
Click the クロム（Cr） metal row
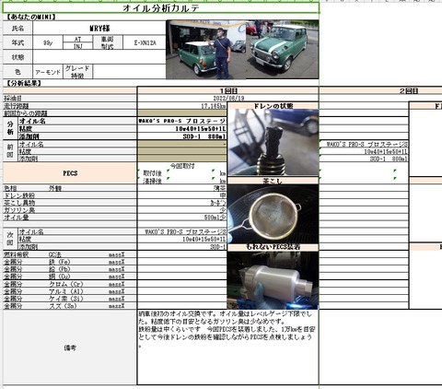pyautogui.click(x=70, y=284)
